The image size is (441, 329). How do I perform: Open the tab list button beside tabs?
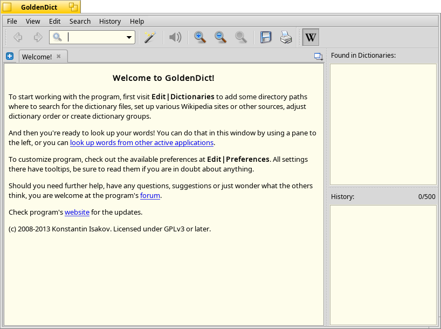(x=319, y=57)
